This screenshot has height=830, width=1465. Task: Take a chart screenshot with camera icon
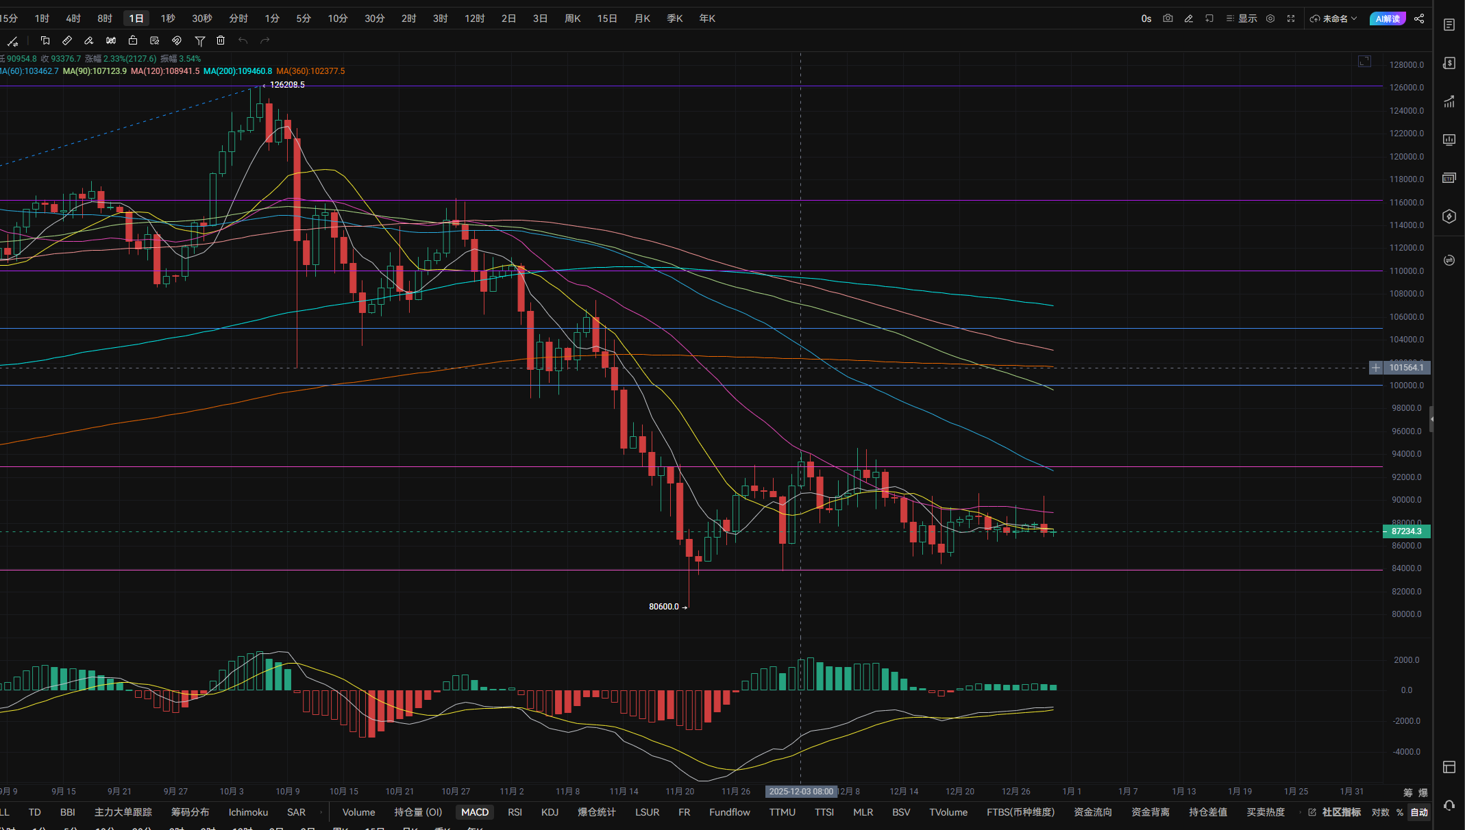(x=1168, y=18)
